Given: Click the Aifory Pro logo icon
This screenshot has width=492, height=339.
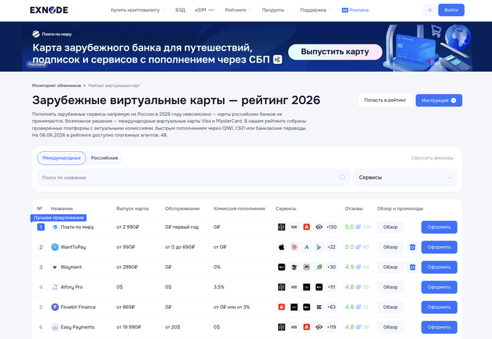Looking at the screenshot, I should (55, 287).
